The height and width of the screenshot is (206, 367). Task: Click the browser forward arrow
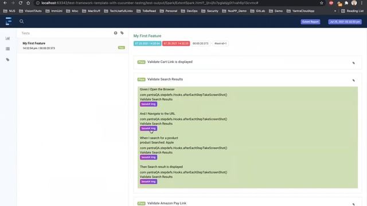coord(13,3)
